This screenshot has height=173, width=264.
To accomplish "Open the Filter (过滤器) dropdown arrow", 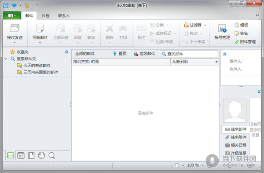I will pyautogui.click(x=205, y=25).
